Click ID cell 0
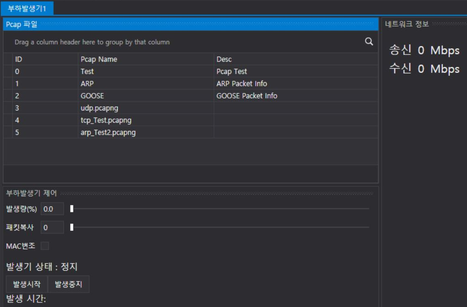The image size is (467, 307). 45,71
